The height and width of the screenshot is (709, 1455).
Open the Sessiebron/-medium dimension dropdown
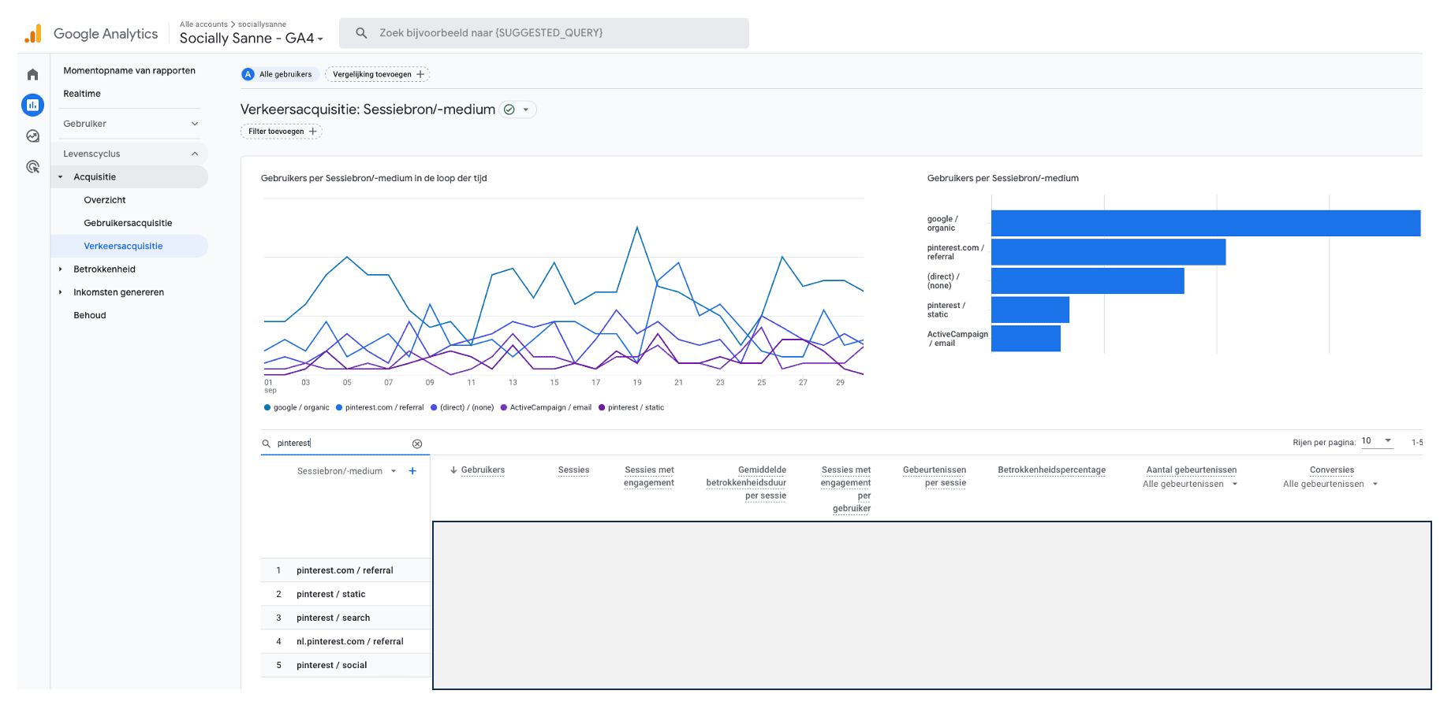347,471
